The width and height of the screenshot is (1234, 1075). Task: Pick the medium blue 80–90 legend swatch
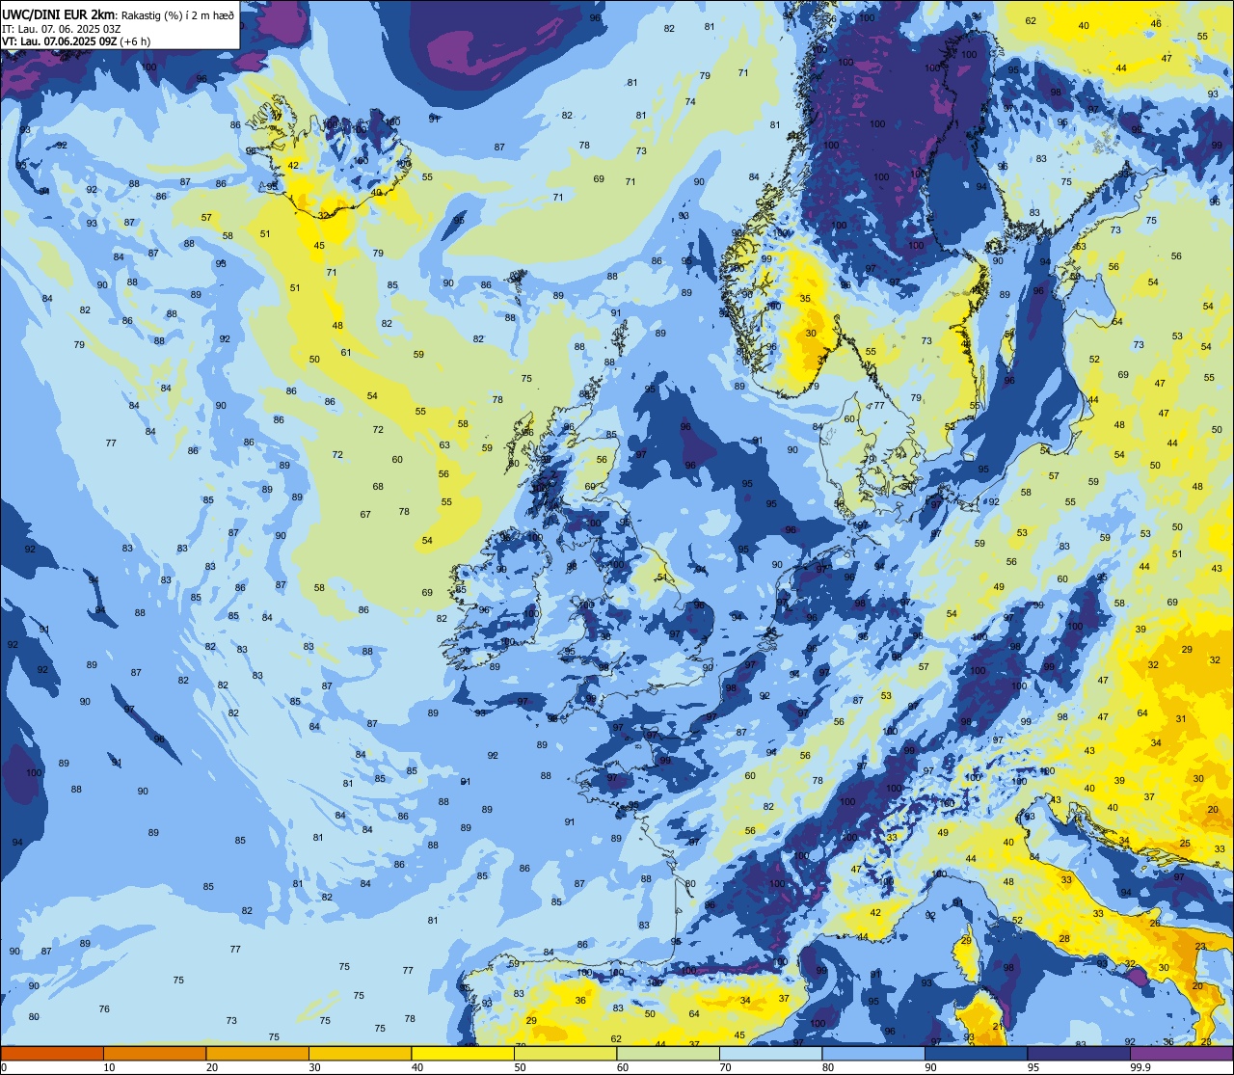[873, 1053]
